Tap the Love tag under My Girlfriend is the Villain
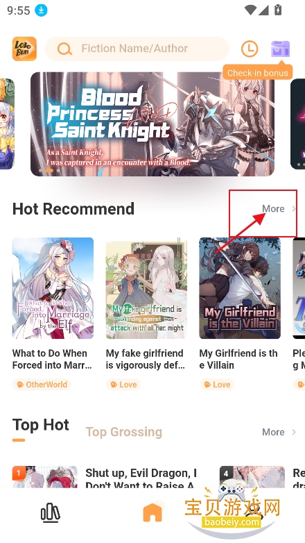Screen dimensions: 305x543 coord(216,385)
